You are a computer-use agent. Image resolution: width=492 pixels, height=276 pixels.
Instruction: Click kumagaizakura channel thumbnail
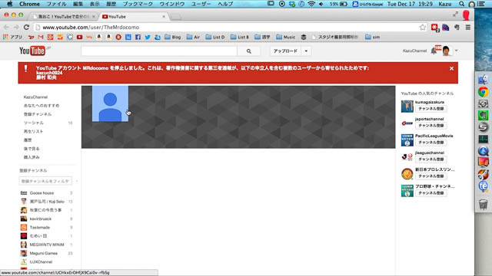407,107
